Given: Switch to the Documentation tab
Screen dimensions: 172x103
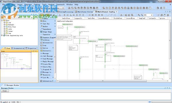Looking at the screenshot, I should pyautogui.click(x=18, y=48).
